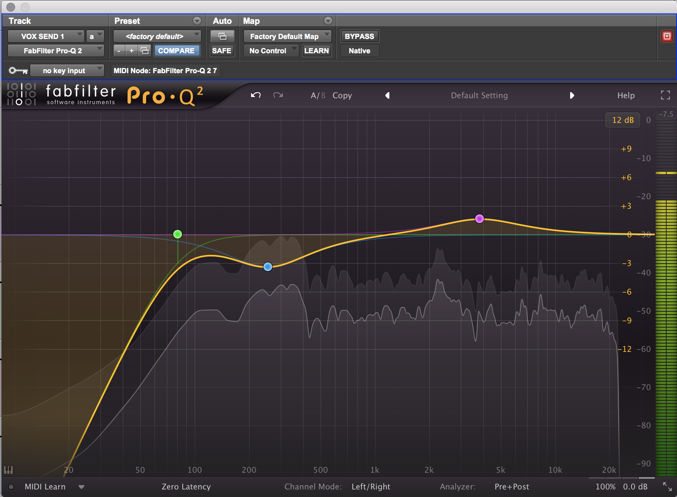
Task: Open automation enable dialog icon
Action: [x=222, y=36]
